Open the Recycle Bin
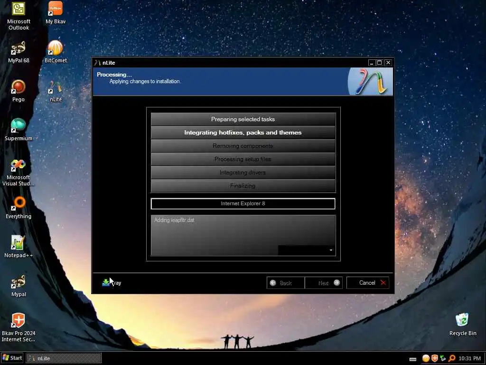This screenshot has height=365, width=486. click(x=462, y=325)
